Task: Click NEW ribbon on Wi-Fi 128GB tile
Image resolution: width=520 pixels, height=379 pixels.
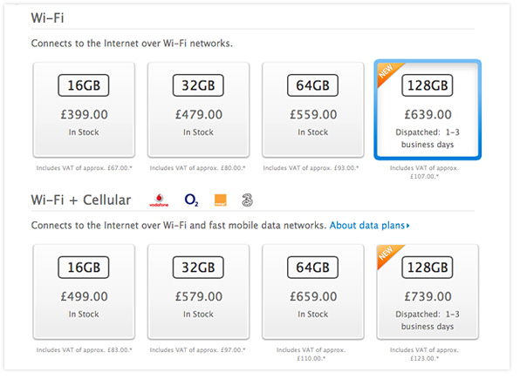Action: [x=387, y=72]
